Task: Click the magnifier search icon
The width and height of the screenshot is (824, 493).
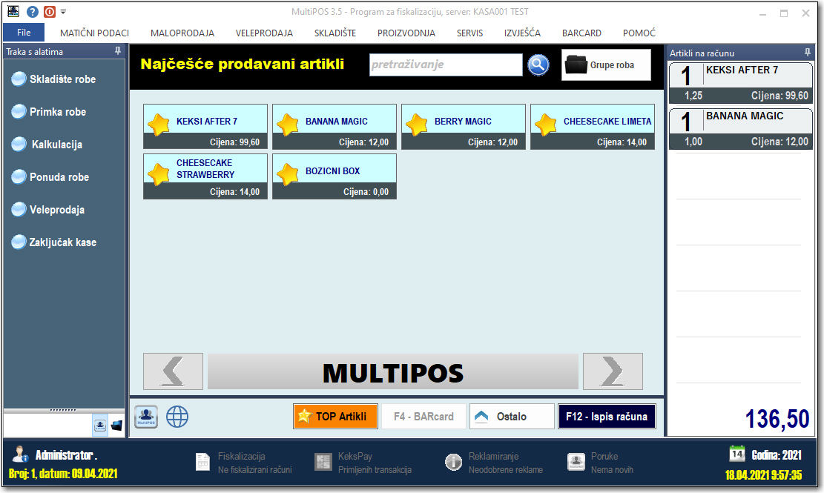Action: (x=538, y=65)
